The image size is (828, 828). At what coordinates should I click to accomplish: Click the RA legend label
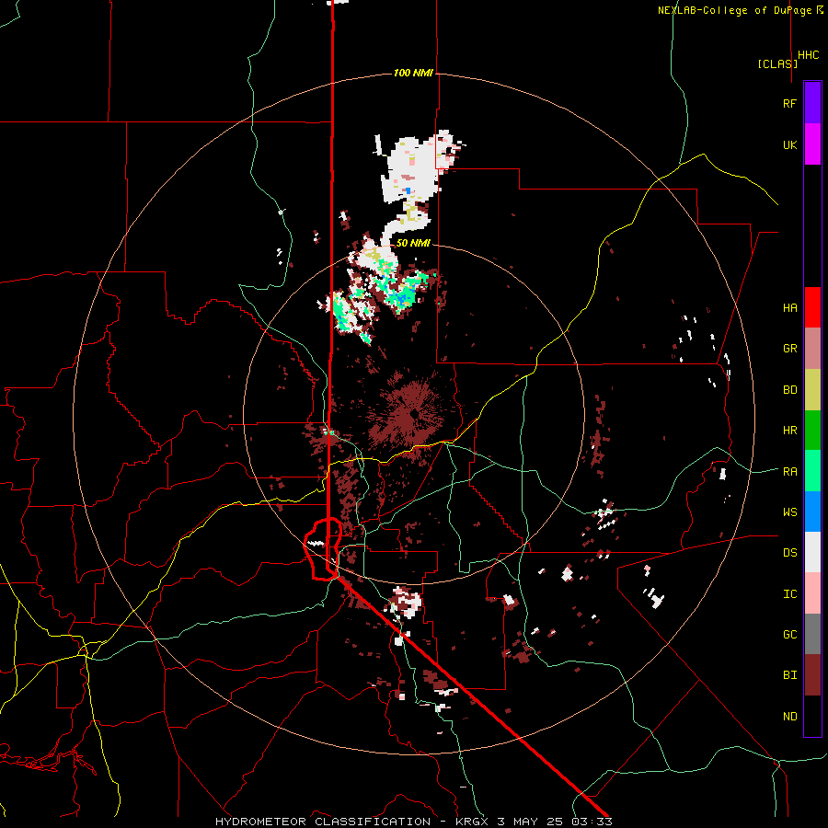[789, 472]
